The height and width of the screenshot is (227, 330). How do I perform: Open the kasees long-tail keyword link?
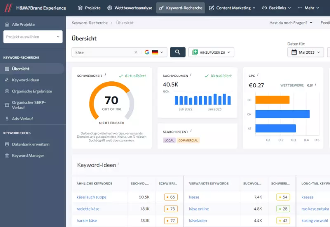tap(307, 197)
